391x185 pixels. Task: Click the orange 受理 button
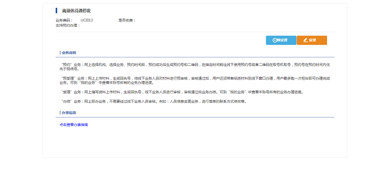312,41
